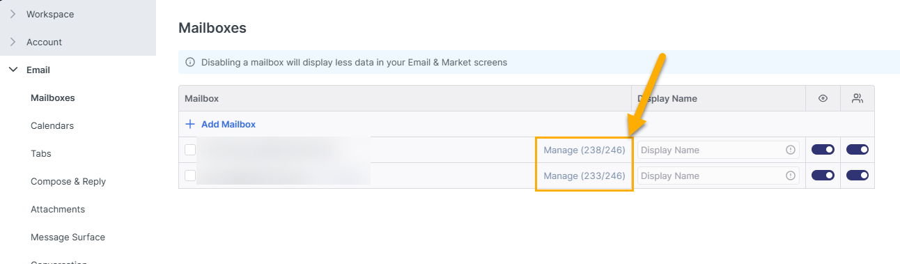
Task: Open Manage (238/246) for first mailbox
Action: [x=584, y=150]
